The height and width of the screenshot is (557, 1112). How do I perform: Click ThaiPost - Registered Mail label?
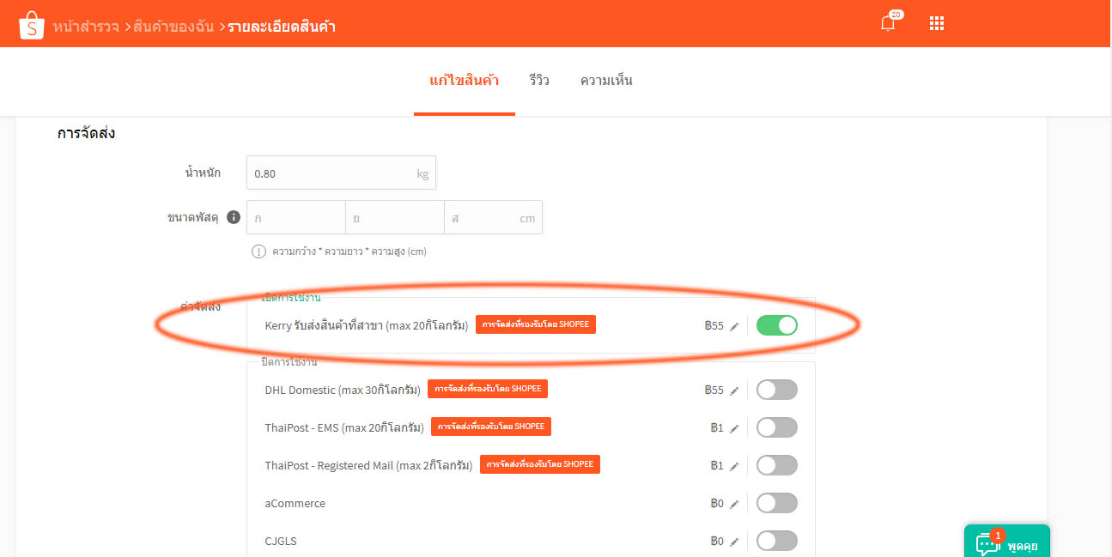point(369,465)
